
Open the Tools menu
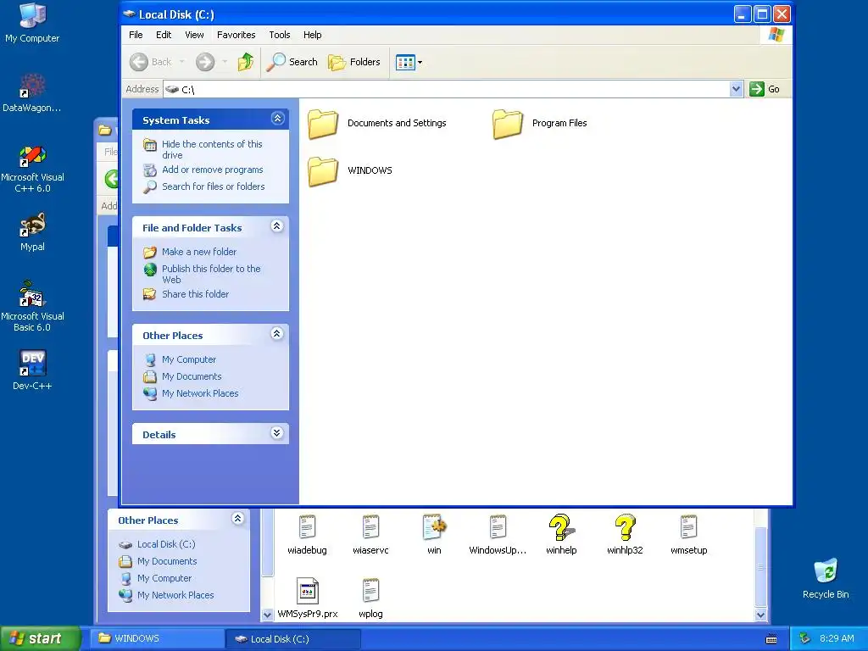point(280,35)
